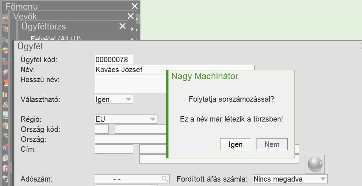Screen dimensions: 362x186
Task: Click the first Cím input box
Action: coord(114,149)
